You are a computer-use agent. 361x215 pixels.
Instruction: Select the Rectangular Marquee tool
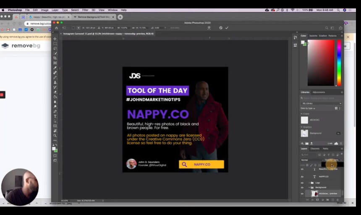pyautogui.click(x=55, y=44)
